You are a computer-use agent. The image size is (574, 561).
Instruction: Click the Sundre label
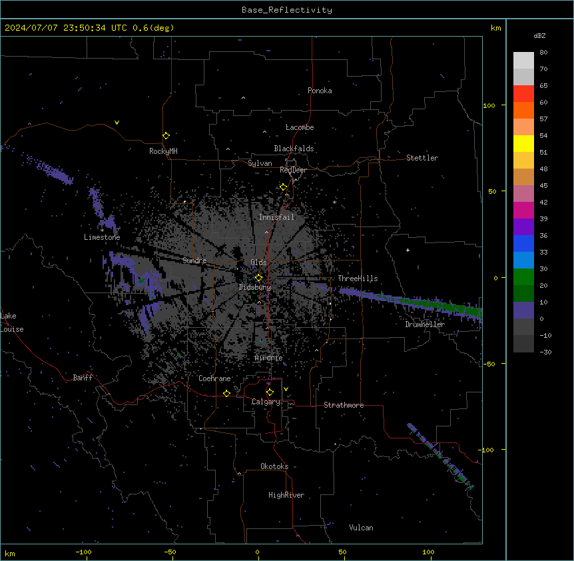pyautogui.click(x=194, y=261)
